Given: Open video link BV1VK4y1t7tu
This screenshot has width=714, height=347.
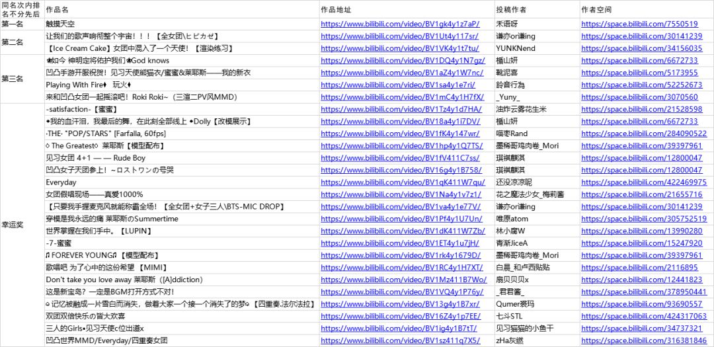Looking at the screenshot, I should 398,48.
